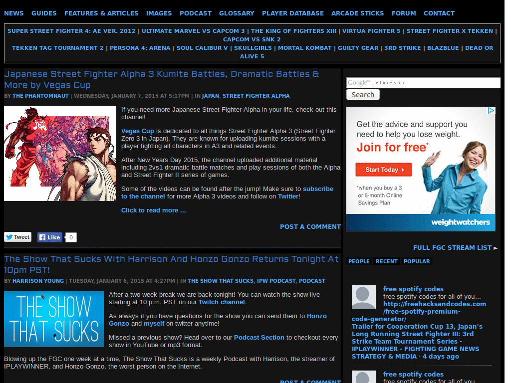Image resolution: width=511 pixels, height=383 pixels.
Task: Open the PODCAST tag under second article
Action: pos(312,281)
